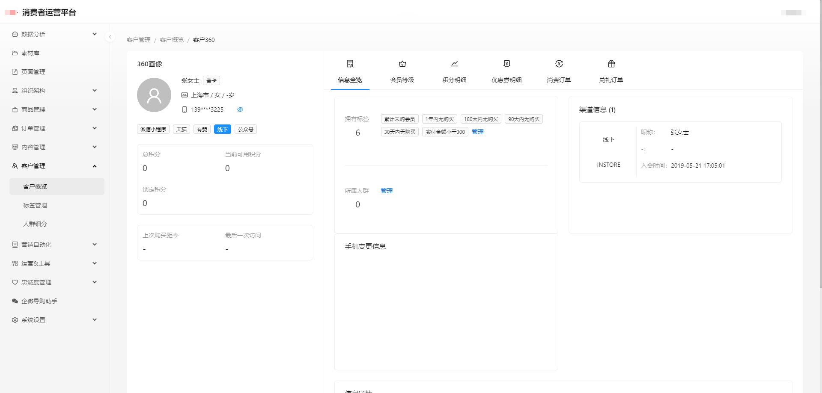The height and width of the screenshot is (393, 822).
Task: Click the 信息全览 document icon
Action: tap(350, 64)
